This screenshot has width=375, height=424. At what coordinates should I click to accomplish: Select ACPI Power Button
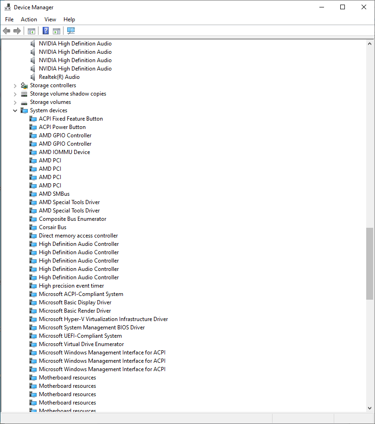tap(62, 127)
